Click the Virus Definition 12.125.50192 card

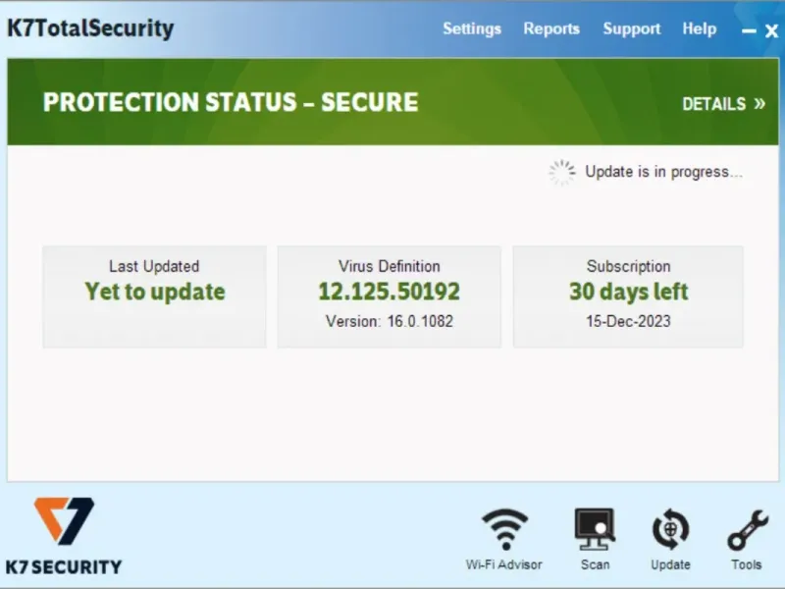[x=389, y=296]
